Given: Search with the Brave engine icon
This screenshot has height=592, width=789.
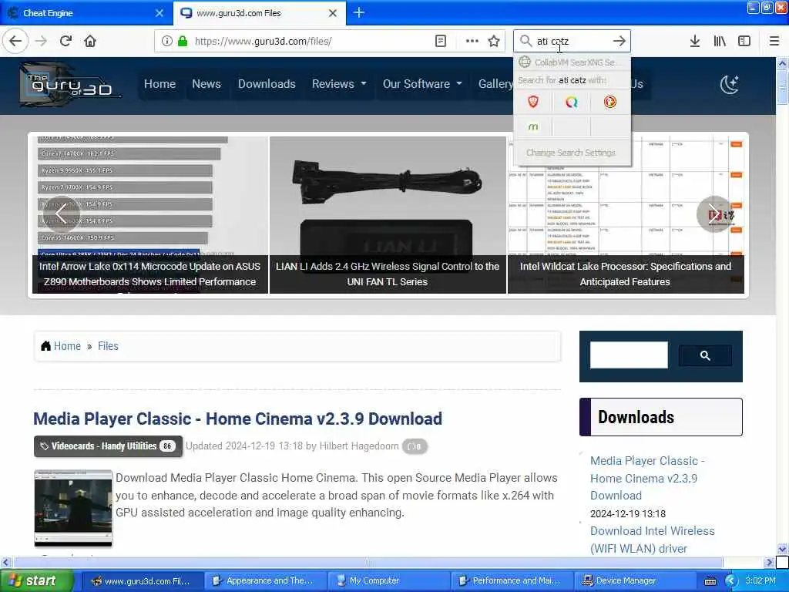Looking at the screenshot, I should (533, 103).
